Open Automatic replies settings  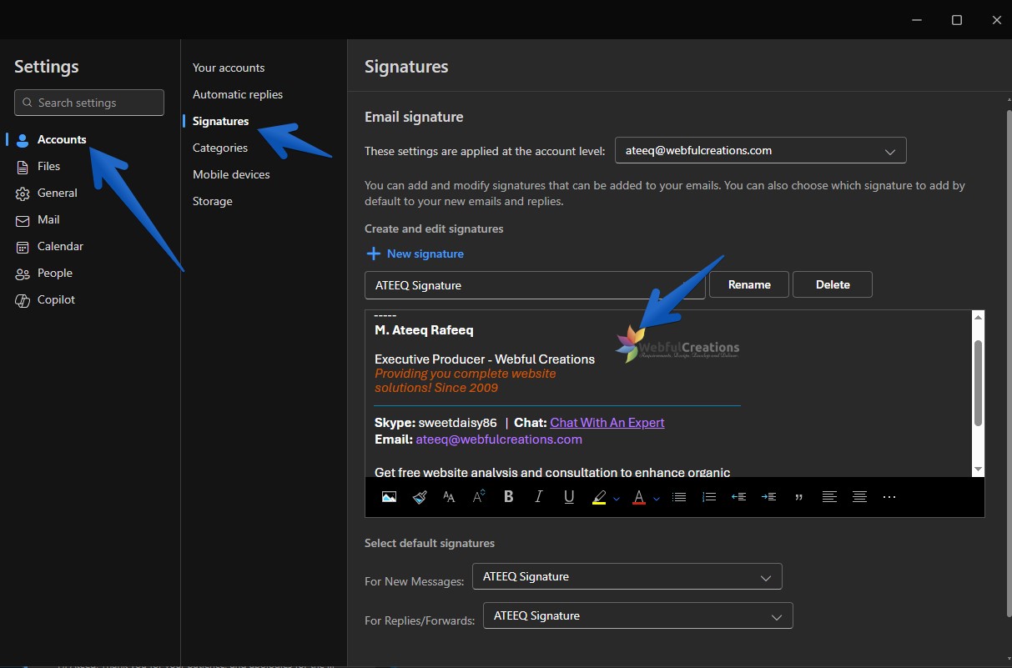(x=238, y=94)
